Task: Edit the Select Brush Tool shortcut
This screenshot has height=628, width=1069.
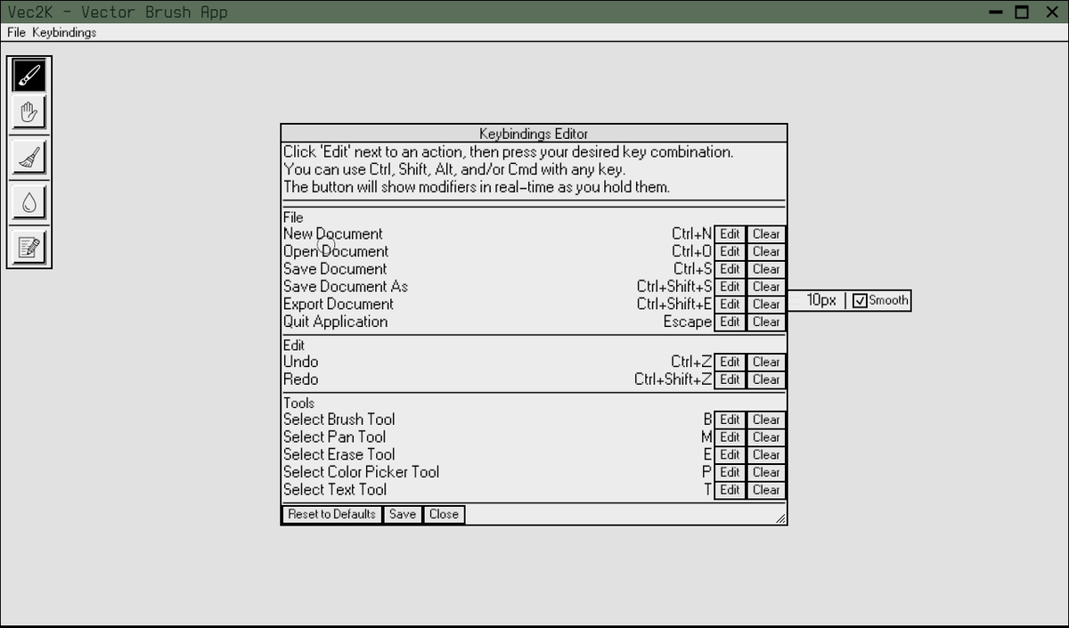Action: click(729, 419)
